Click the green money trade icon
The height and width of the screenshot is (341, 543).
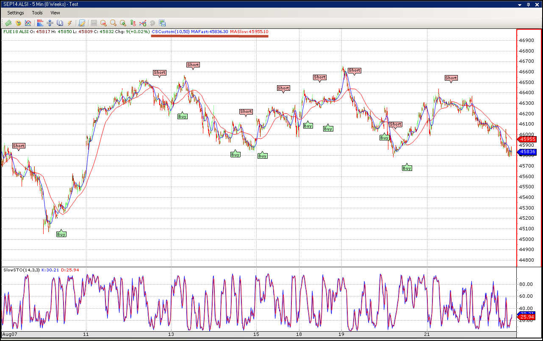[8, 23]
